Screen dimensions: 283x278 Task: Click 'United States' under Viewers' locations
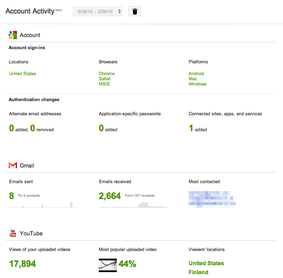(206, 263)
